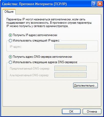Click the IP-адрес input box
Screen dimensions: 104x117
click(x=70, y=47)
